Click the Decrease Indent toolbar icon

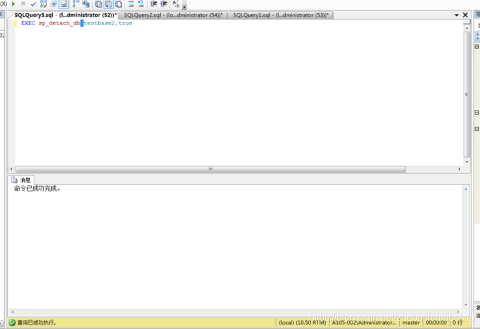(154, 4)
